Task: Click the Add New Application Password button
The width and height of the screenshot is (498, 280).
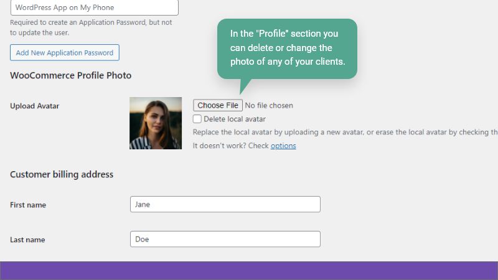Action: [65, 52]
